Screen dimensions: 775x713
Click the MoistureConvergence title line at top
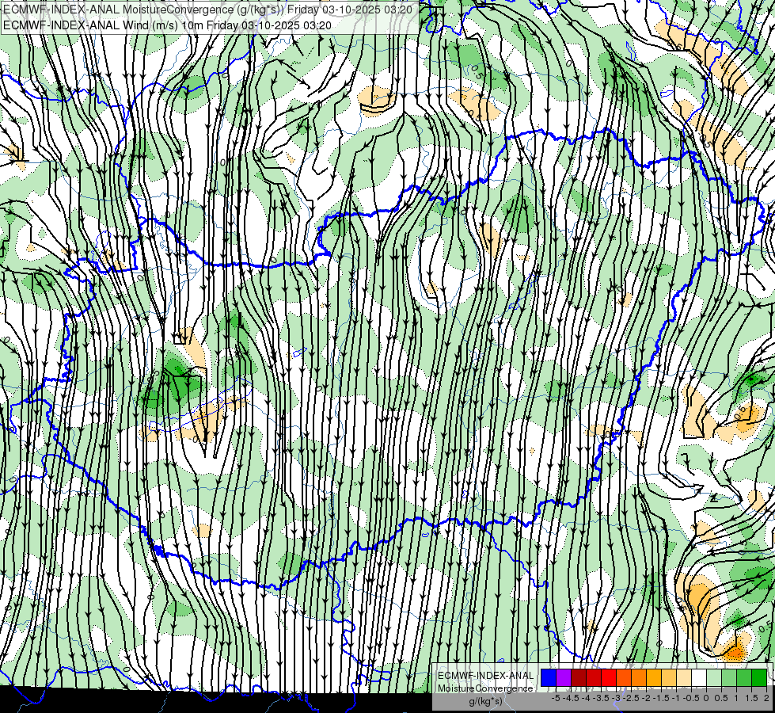[207, 9]
